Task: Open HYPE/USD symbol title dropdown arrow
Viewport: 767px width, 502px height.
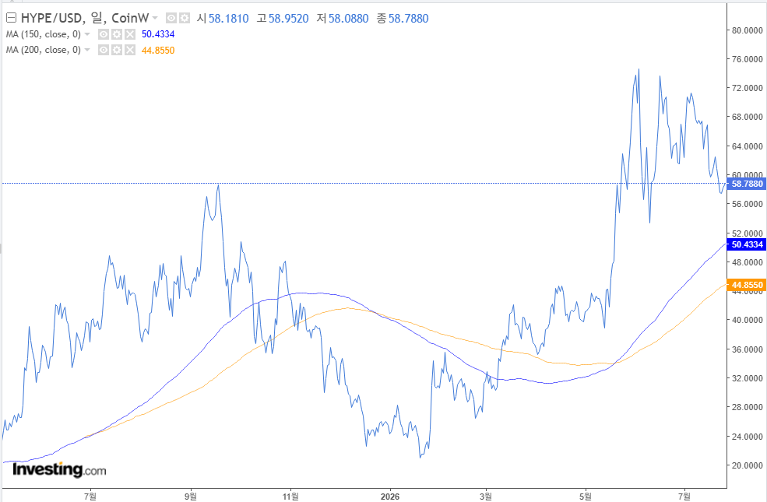Action: coord(155,18)
